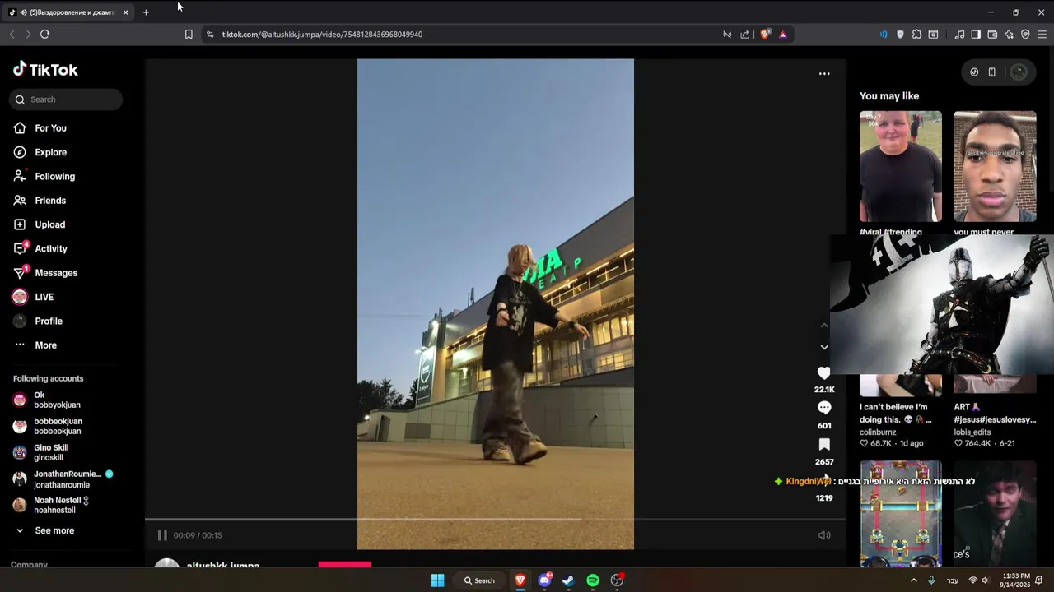Go to the Following feed
This screenshot has width=1054, height=592.
(x=54, y=176)
